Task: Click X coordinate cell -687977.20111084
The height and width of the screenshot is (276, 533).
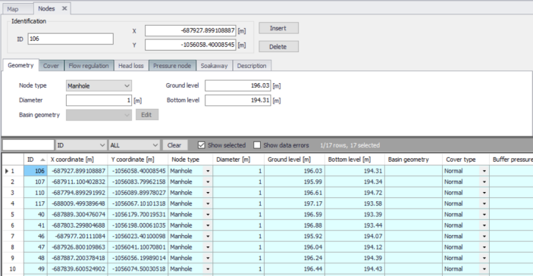Action: (77, 236)
